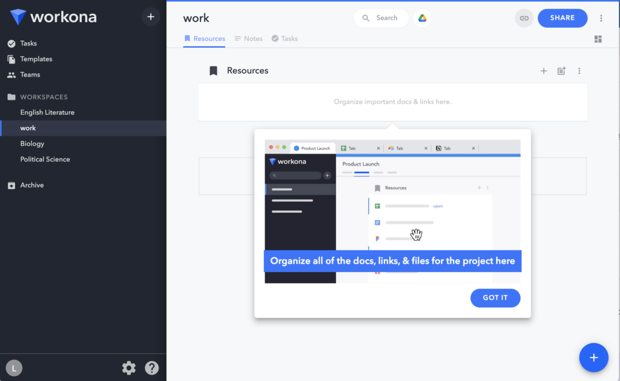Image resolution: width=620 pixels, height=381 pixels.
Task: Switch to the Resources tab
Action: pos(205,39)
